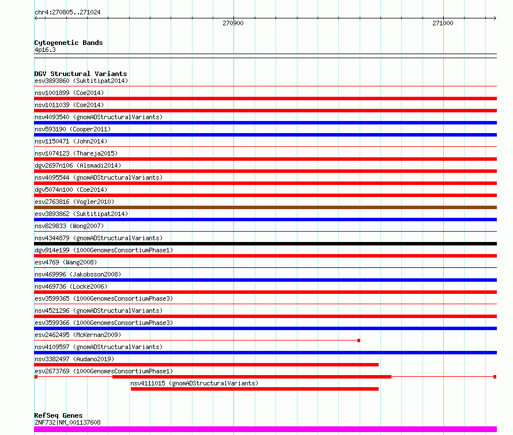Screen dimensions: 513x435
Task: Click the dgv5074n100 (Coe2014) label
Action: pyautogui.click(x=71, y=190)
